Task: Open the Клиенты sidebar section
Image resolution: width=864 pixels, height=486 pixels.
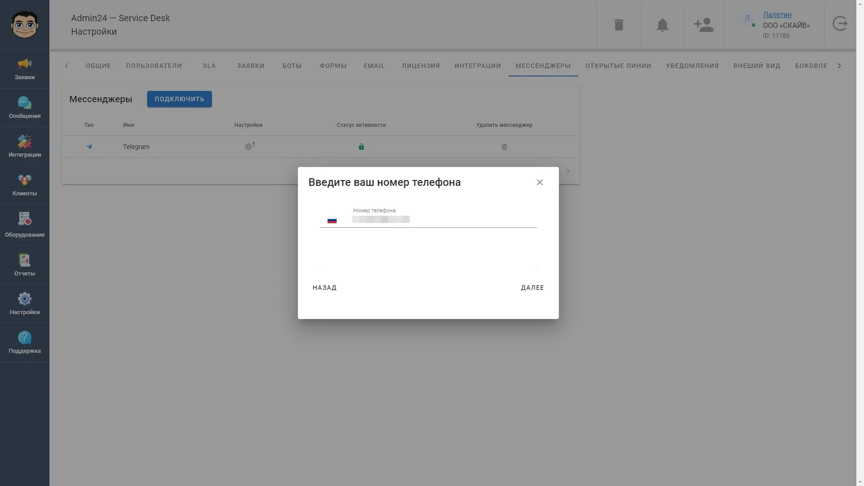Action: (x=25, y=185)
